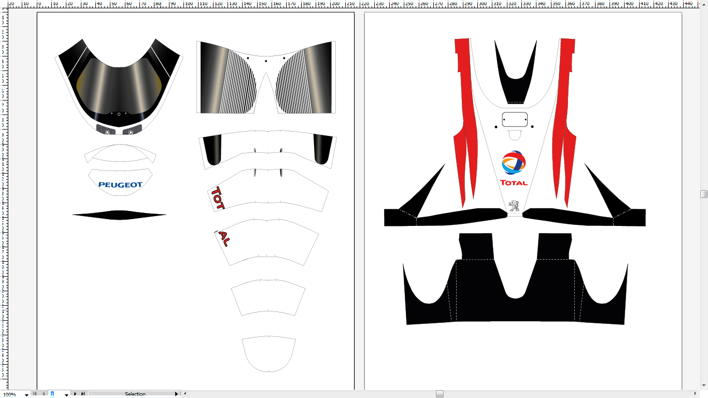
Task: Click the vertical scrollbar thumb
Action: 704,194
